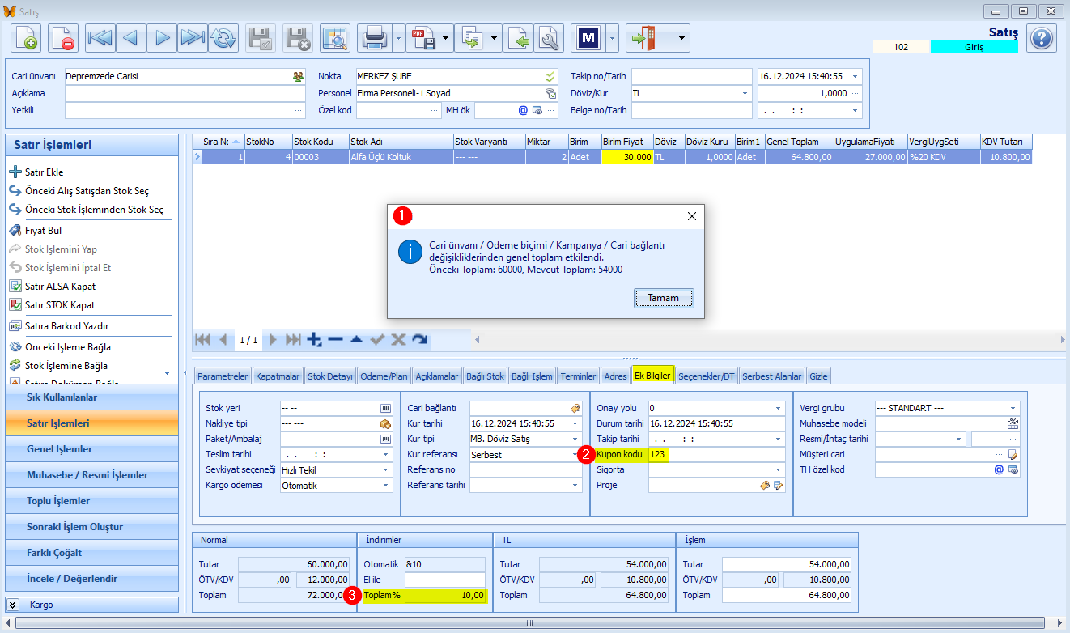The image size is (1070, 633).
Task: Go to last record in toolbar
Action: pos(193,37)
